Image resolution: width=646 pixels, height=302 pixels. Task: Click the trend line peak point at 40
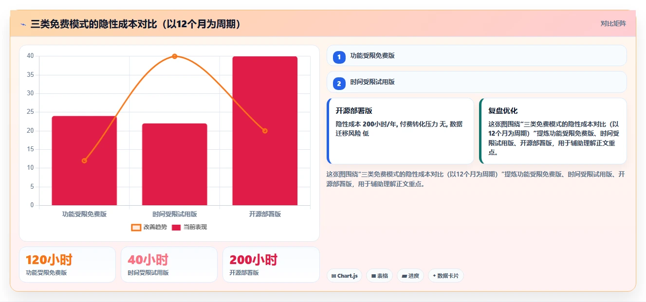(x=175, y=56)
